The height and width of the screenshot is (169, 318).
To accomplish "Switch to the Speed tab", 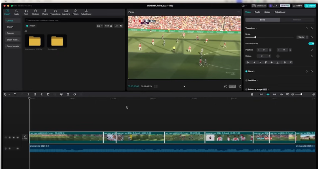I will [x=267, y=12].
